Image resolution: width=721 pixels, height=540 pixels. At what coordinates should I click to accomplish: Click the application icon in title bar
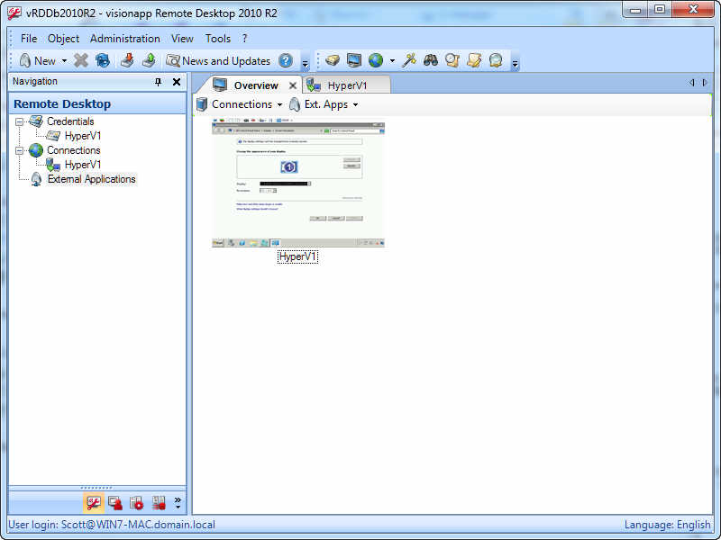click(x=14, y=13)
